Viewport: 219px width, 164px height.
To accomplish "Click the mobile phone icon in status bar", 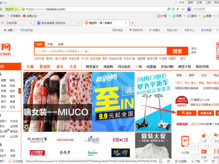I will pyautogui.click(x=160, y=161).
